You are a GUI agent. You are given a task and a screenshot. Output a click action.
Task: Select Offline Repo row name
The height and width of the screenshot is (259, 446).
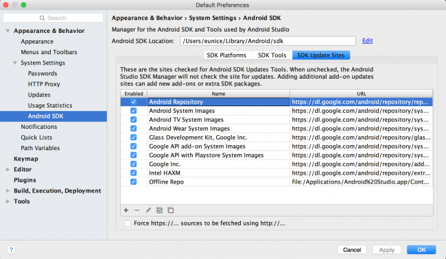click(167, 182)
